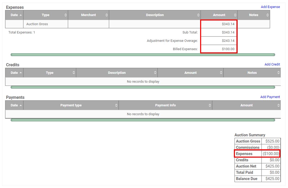288x188 pixels.
Task: Click the Add Payment link
Action: point(270,97)
